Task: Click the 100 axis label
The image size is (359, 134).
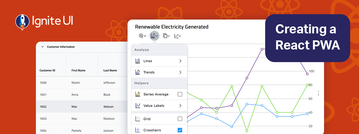Action: pyautogui.click(x=312, y=71)
